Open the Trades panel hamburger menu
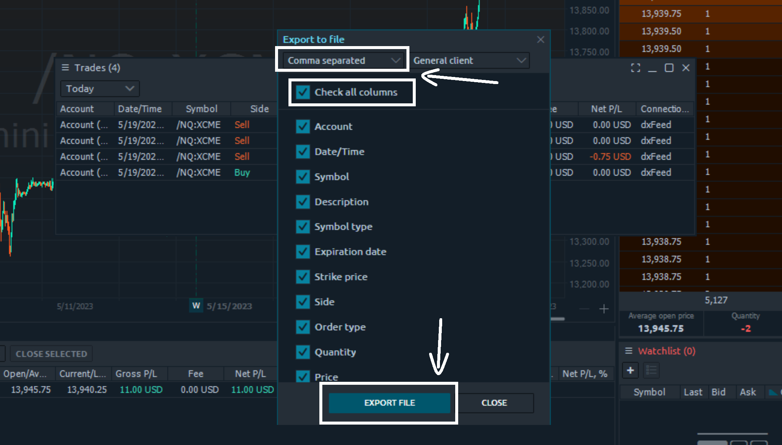782x445 pixels. [65, 67]
